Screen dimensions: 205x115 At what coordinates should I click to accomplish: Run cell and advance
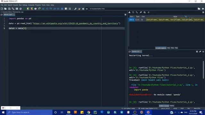[32, 9]
